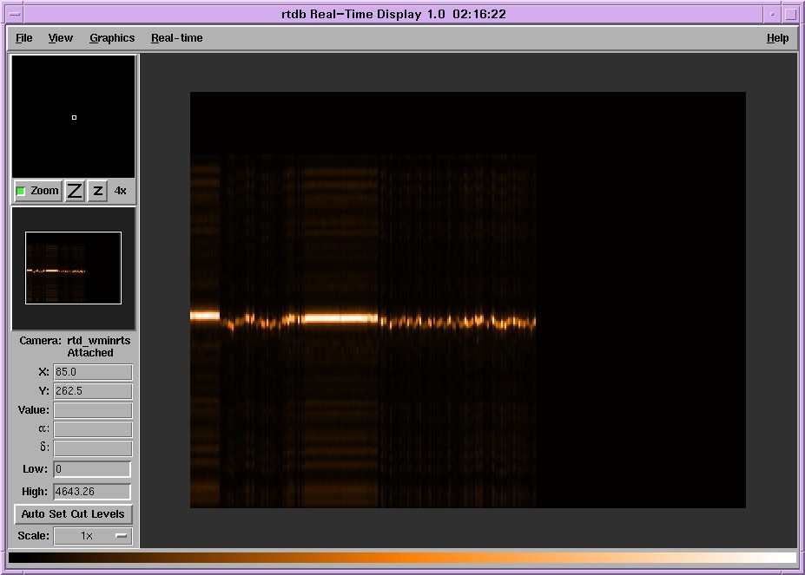Click the Value readout field
This screenshot has width=805, height=575.
tap(92, 410)
